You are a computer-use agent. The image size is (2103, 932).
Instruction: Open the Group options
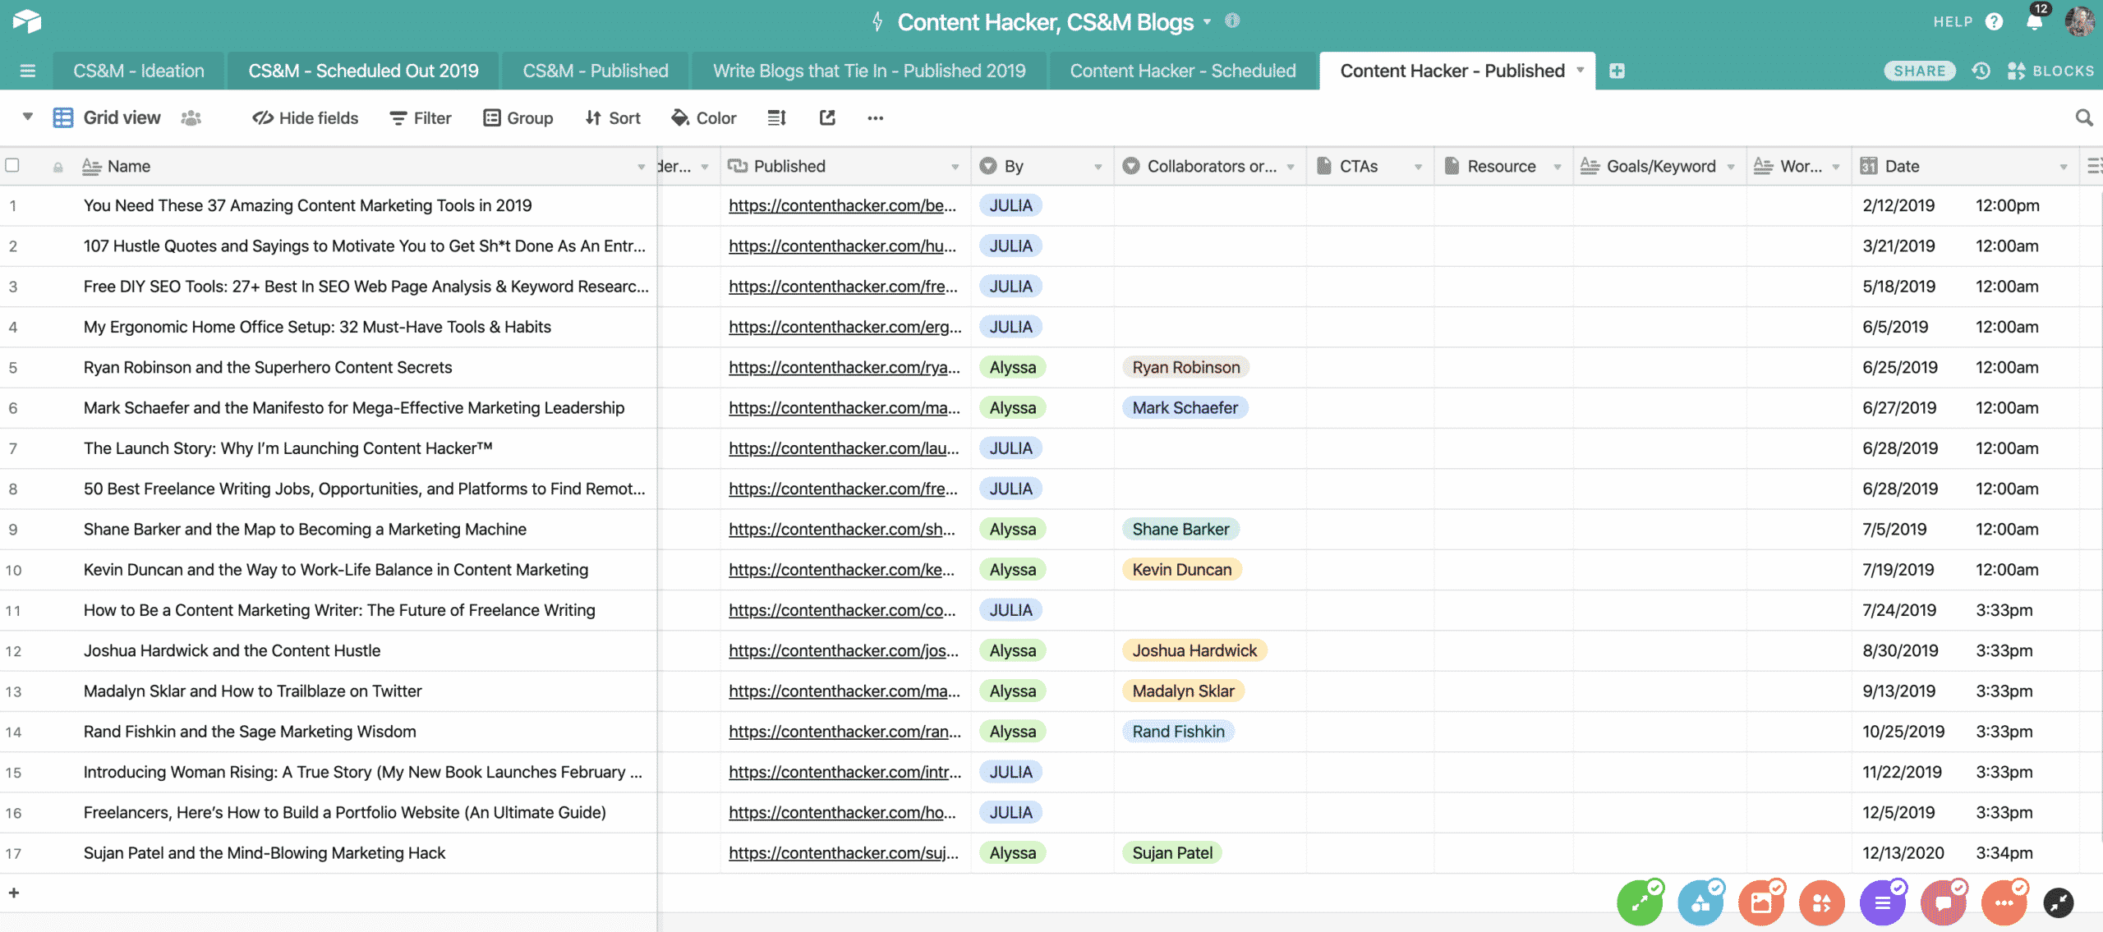pos(518,118)
